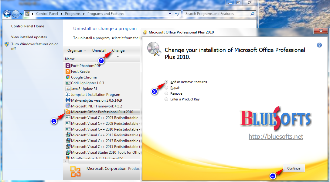Open View installed updates link
The image size is (330, 182).
(x=29, y=37)
